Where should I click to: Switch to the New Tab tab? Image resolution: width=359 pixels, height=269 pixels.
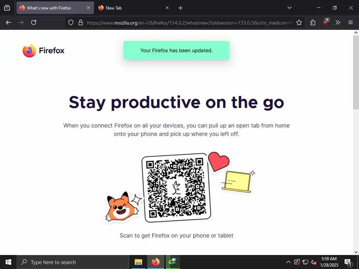tap(134, 8)
